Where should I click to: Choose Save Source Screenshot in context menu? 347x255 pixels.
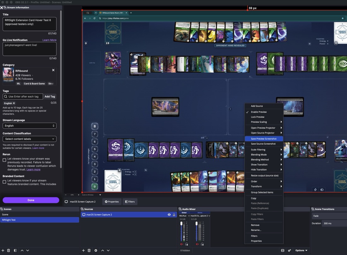264,144
